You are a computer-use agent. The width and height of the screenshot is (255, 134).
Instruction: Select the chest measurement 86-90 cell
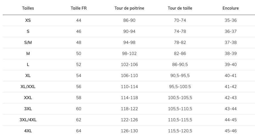click(129, 20)
